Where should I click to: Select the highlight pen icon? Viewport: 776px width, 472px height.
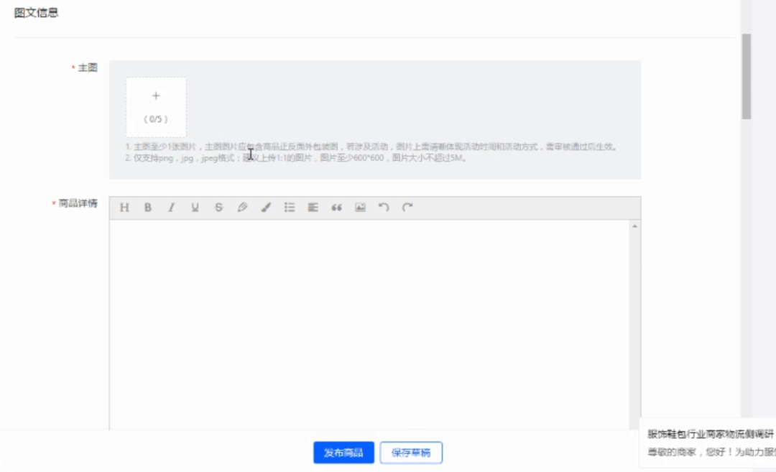(242, 208)
